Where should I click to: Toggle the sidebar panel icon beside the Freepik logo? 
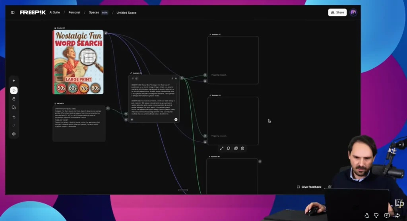pos(12,12)
